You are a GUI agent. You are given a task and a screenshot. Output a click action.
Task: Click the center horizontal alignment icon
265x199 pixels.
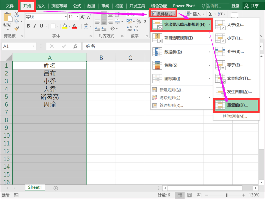[104, 21]
